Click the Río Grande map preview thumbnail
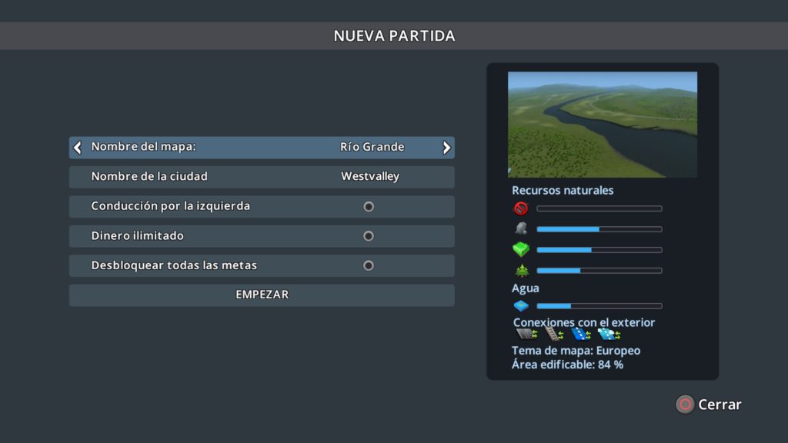Viewport: 788px width, 443px height. [603, 125]
